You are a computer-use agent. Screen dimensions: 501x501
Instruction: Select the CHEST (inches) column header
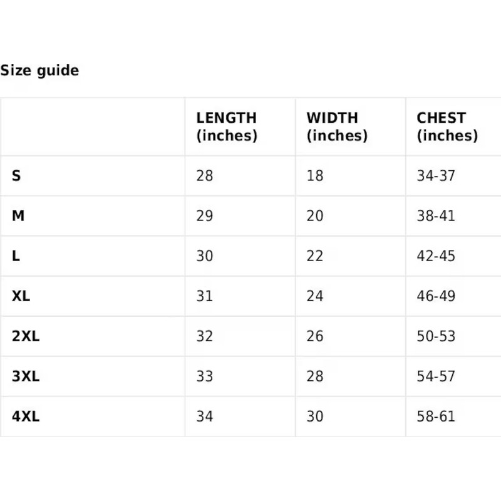(447, 127)
